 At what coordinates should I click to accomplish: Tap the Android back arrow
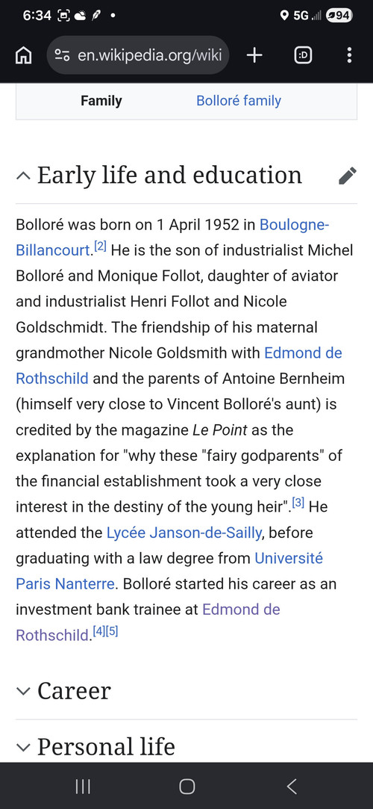pos(292,787)
